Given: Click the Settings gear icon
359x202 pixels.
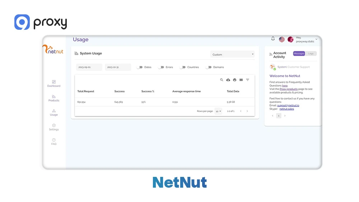Looking at the screenshot, I should 54,125.
